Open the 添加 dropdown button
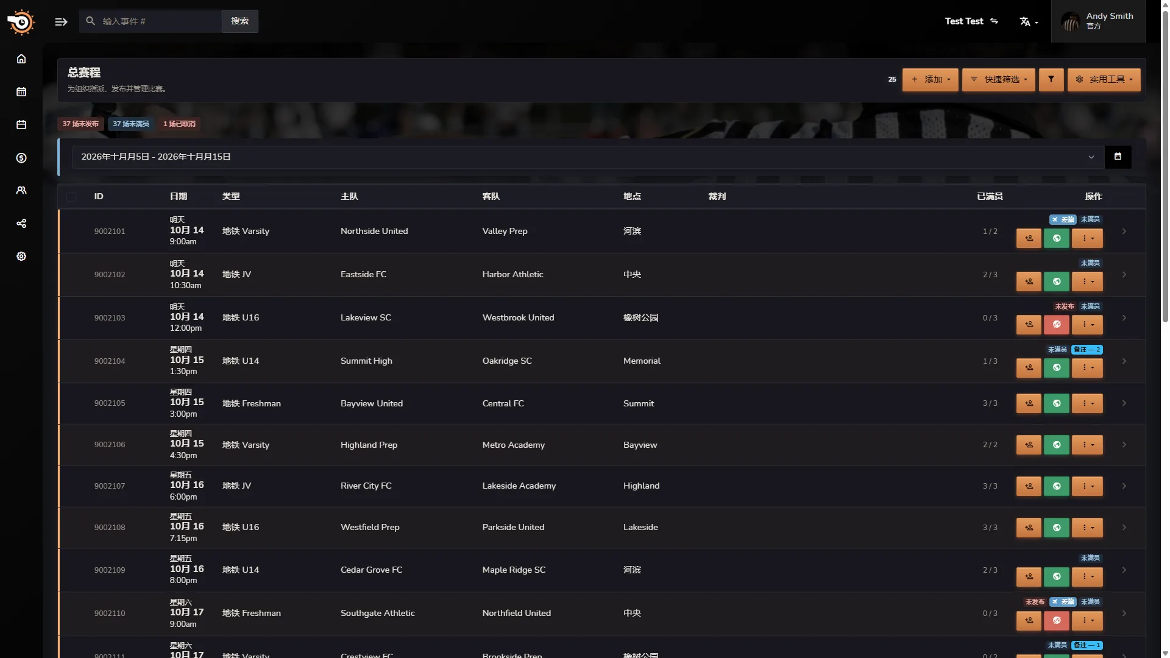Image resolution: width=1170 pixels, height=658 pixels. [x=931, y=80]
